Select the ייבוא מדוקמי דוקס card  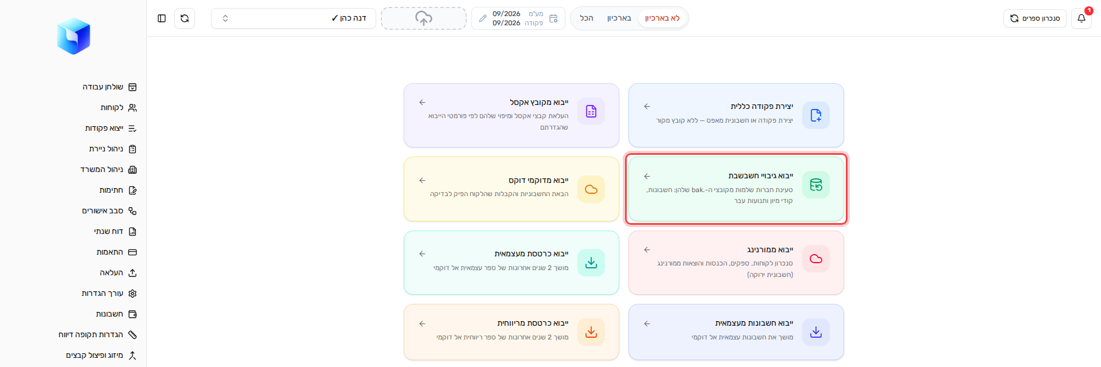tap(512, 189)
